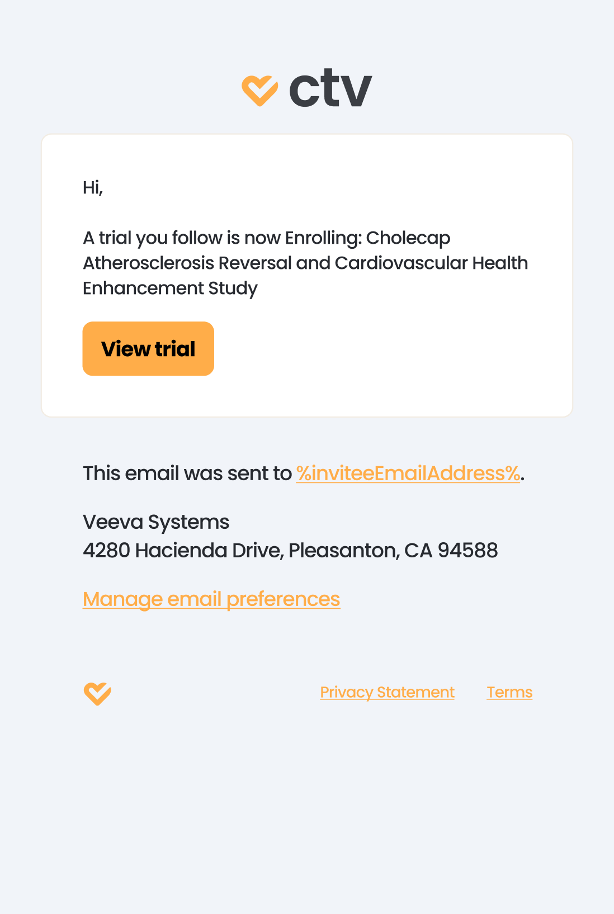Click the small heart icon in footer

pyautogui.click(x=97, y=694)
